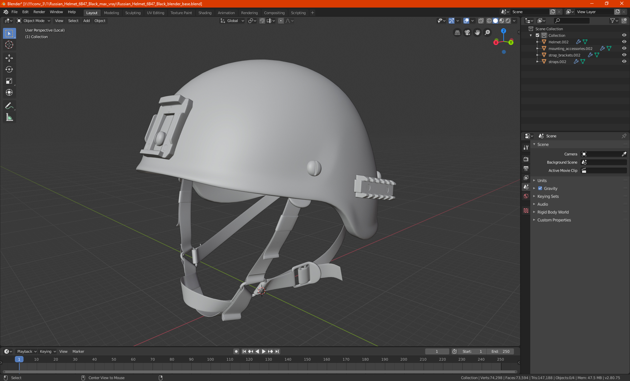
Task: Select the Scale tool
Action: click(x=9, y=81)
